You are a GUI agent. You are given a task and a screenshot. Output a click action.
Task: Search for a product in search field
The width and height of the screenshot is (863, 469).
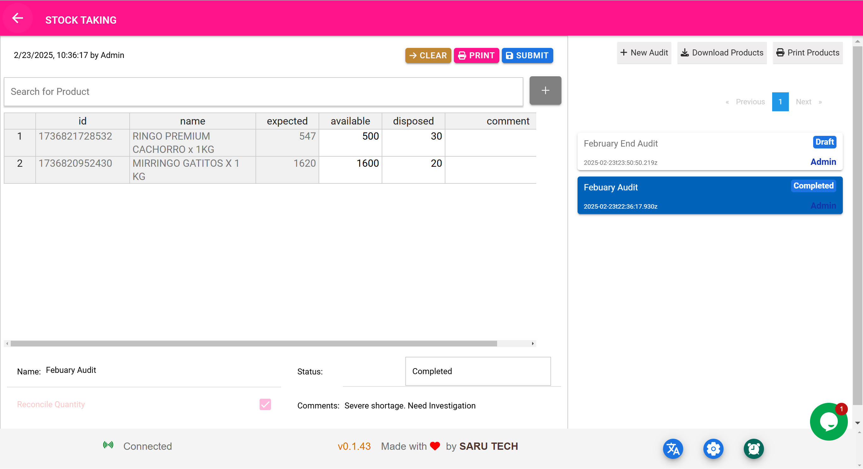point(264,91)
